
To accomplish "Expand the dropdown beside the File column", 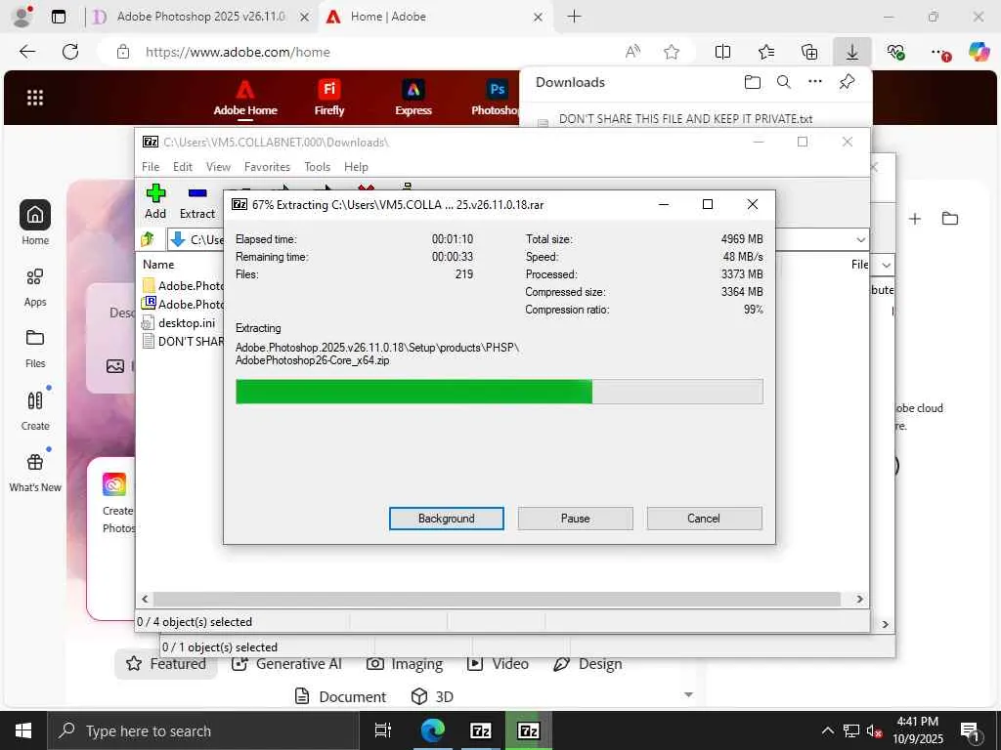I will coord(886,265).
